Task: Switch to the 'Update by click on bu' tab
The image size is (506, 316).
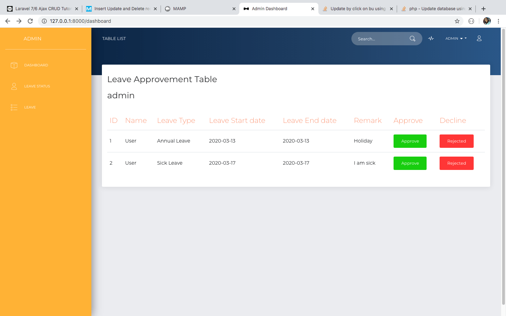Action: [x=358, y=9]
